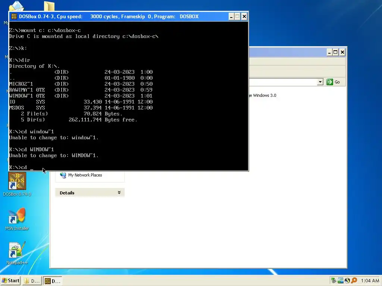The height and width of the screenshot is (286, 382).
Task: Maximize the DOSBox window
Action: pyautogui.click(x=238, y=16)
